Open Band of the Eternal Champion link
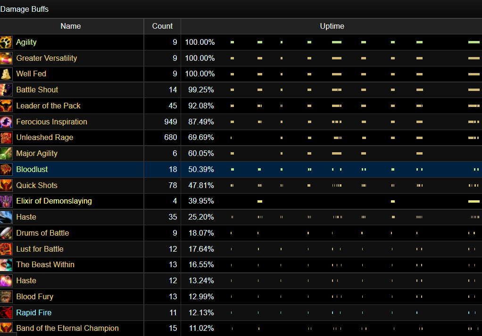This screenshot has height=336, width=482. coord(67,328)
